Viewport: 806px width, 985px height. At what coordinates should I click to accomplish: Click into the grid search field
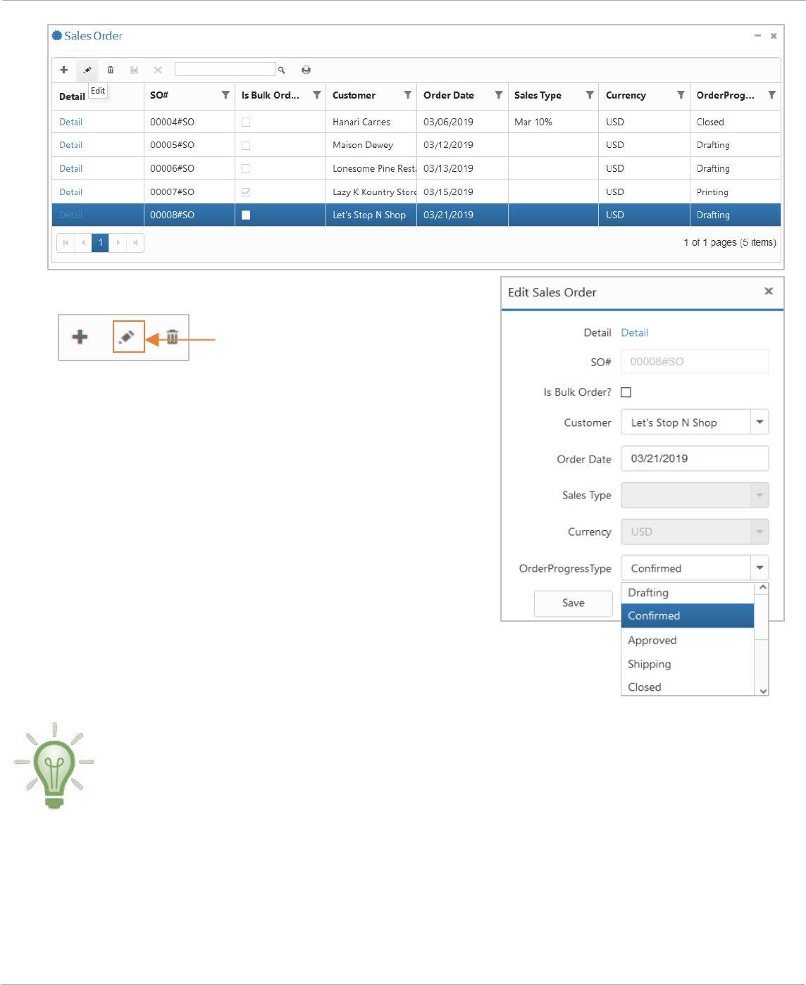pos(225,69)
